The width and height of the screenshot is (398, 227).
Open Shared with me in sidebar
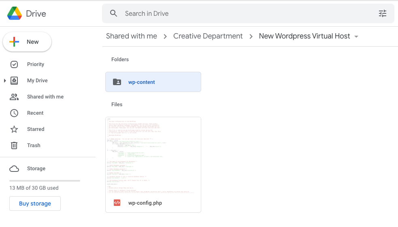point(45,97)
